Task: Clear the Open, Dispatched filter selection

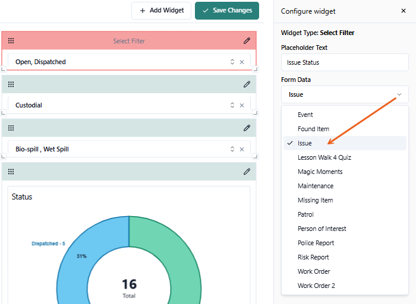Action: coord(242,62)
